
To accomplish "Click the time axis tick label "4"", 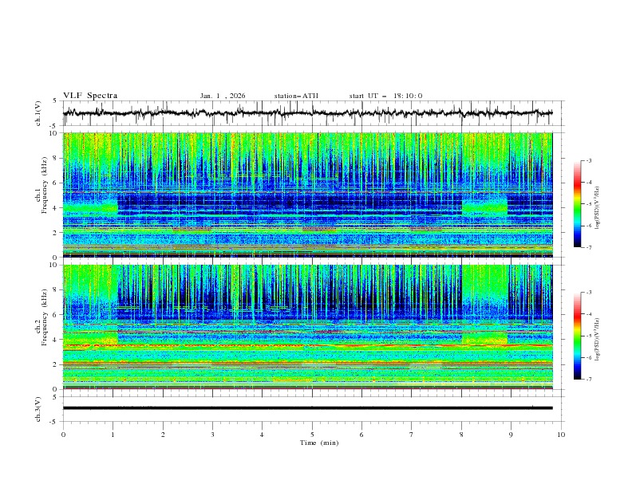I will 262,435.
